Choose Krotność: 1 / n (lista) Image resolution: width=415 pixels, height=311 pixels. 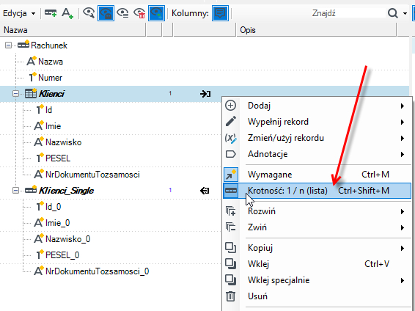[317, 191]
